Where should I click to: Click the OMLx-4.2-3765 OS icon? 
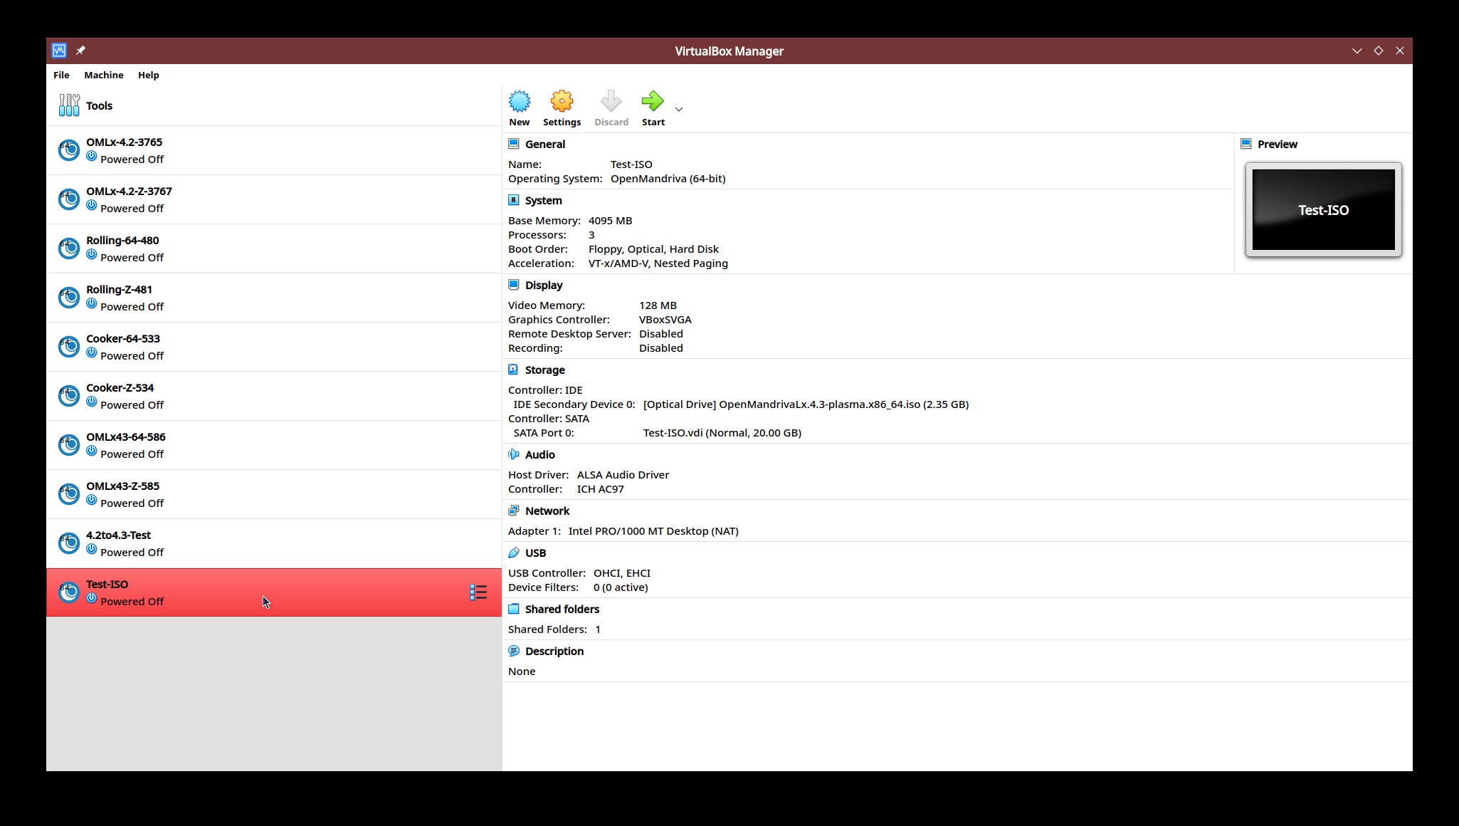(68, 150)
